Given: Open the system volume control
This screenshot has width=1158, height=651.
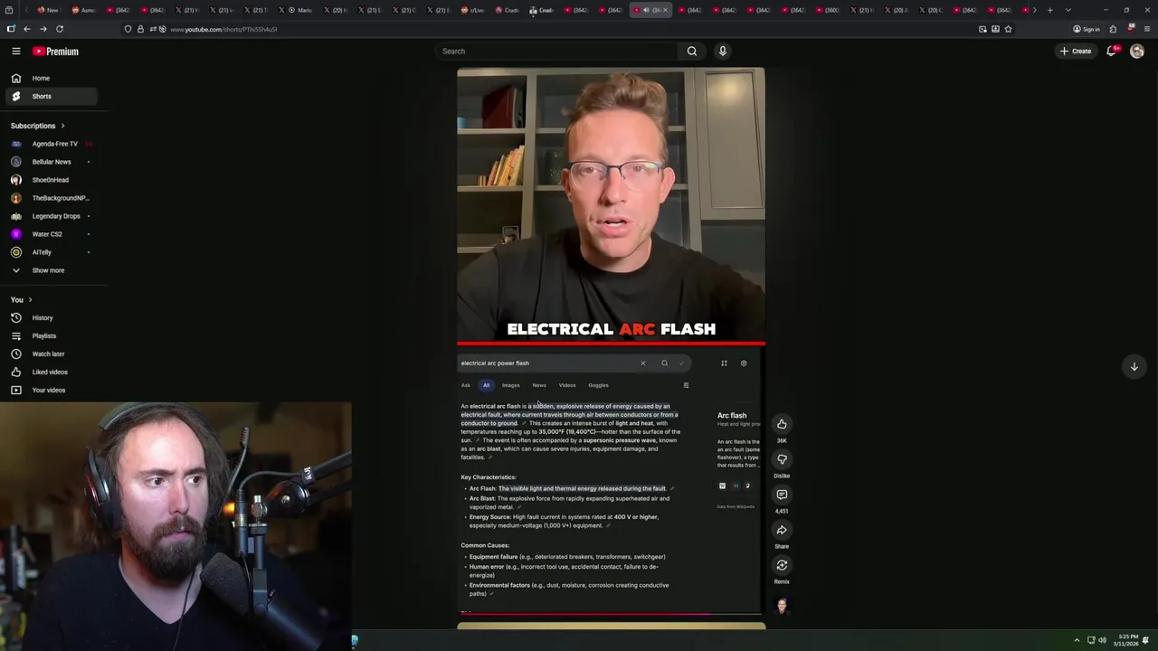Looking at the screenshot, I should point(1103,640).
